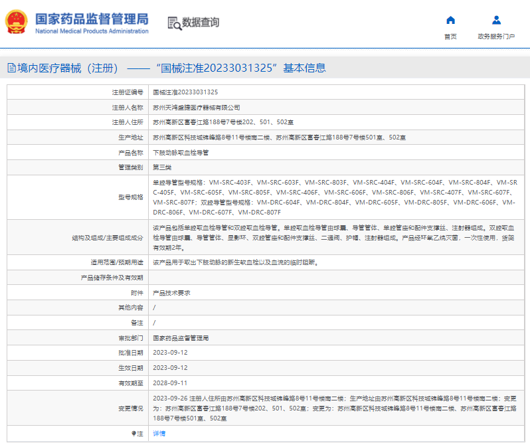This screenshot has width=530, height=445.
Task: Click expiry date value 2028-09-11
Action: pos(170,383)
